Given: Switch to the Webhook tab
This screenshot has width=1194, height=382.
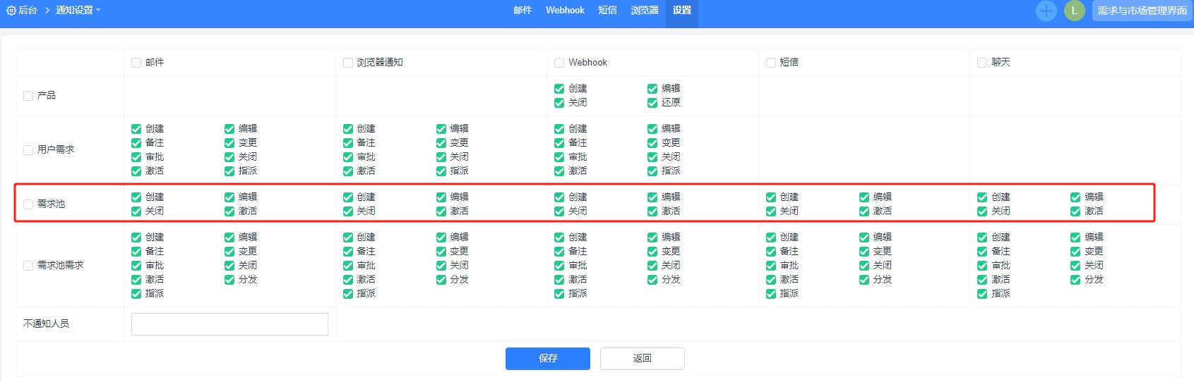Looking at the screenshot, I should [x=565, y=11].
